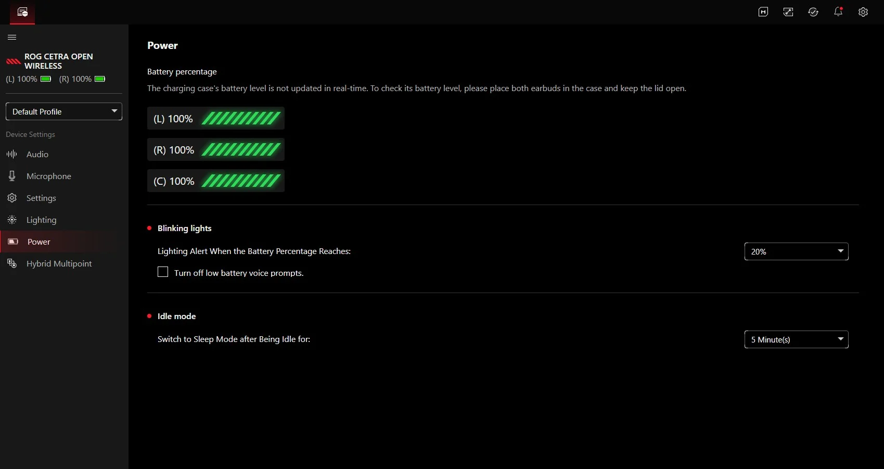Select the Power menu item
The image size is (884, 469).
64,242
